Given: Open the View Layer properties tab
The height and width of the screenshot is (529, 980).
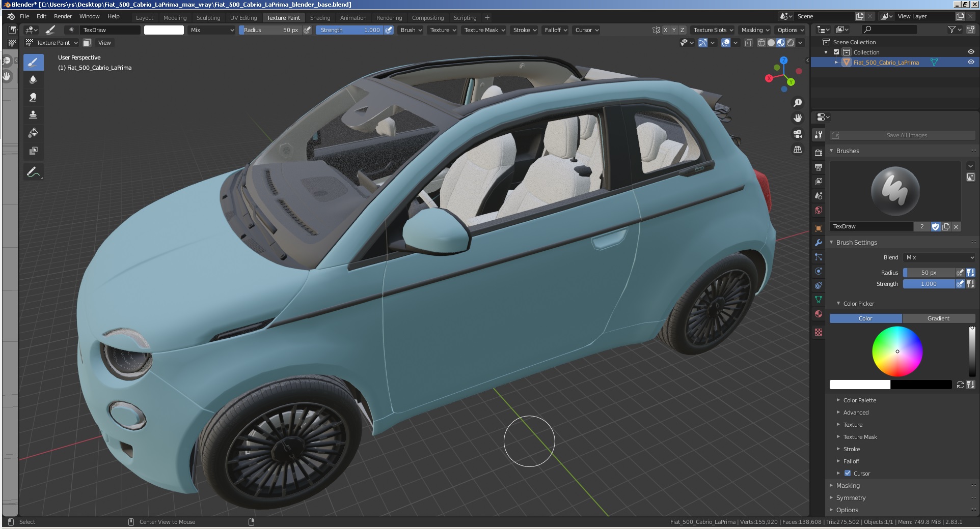Looking at the screenshot, I should pos(819,181).
